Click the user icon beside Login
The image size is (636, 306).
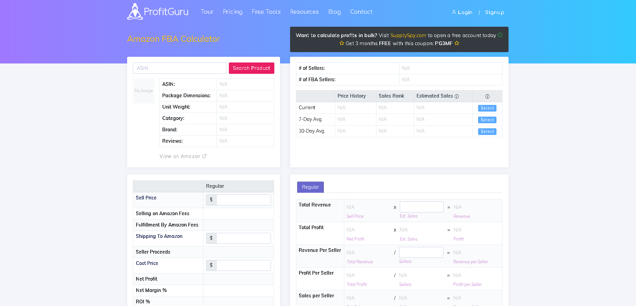click(454, 12)
